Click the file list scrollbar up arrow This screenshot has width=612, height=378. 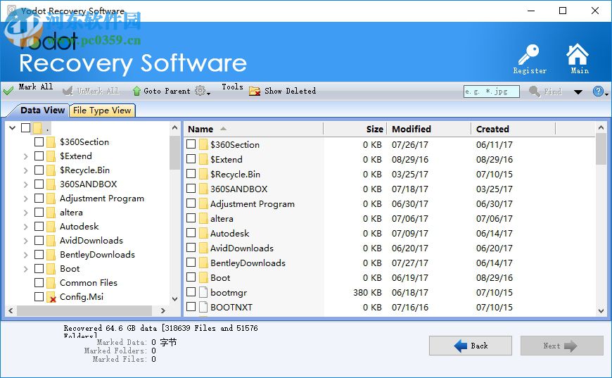click(x=601, y=127)
